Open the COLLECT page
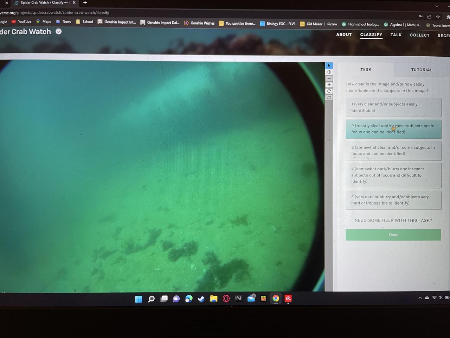450x338 pixels. click(x=420, y=35)
